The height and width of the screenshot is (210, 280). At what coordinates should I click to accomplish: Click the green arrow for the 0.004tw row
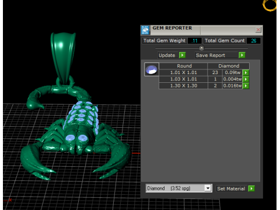pyautogui.click(x=246, y=79)
